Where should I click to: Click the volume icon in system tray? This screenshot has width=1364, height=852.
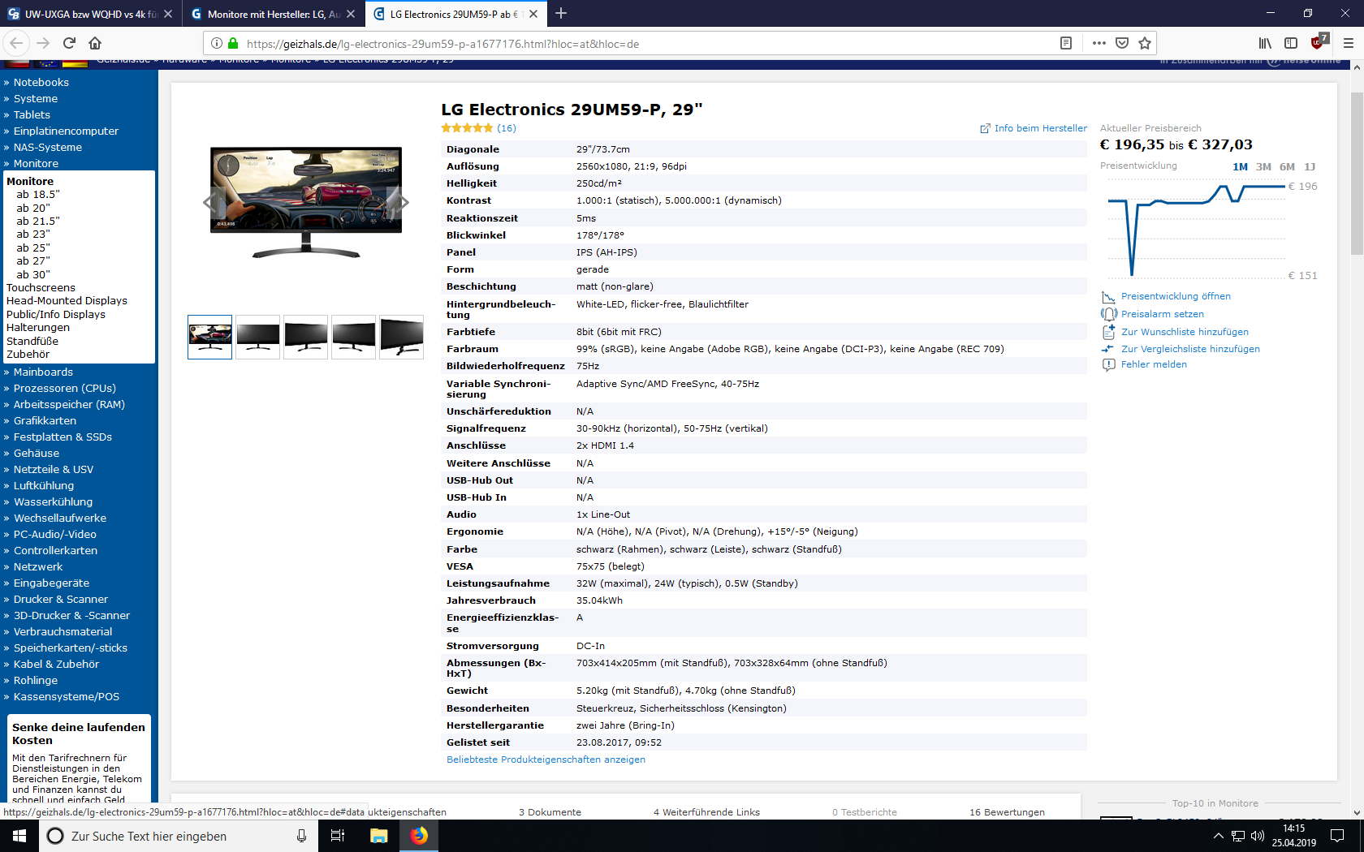pyautogui.click(x=1258, y=836)
